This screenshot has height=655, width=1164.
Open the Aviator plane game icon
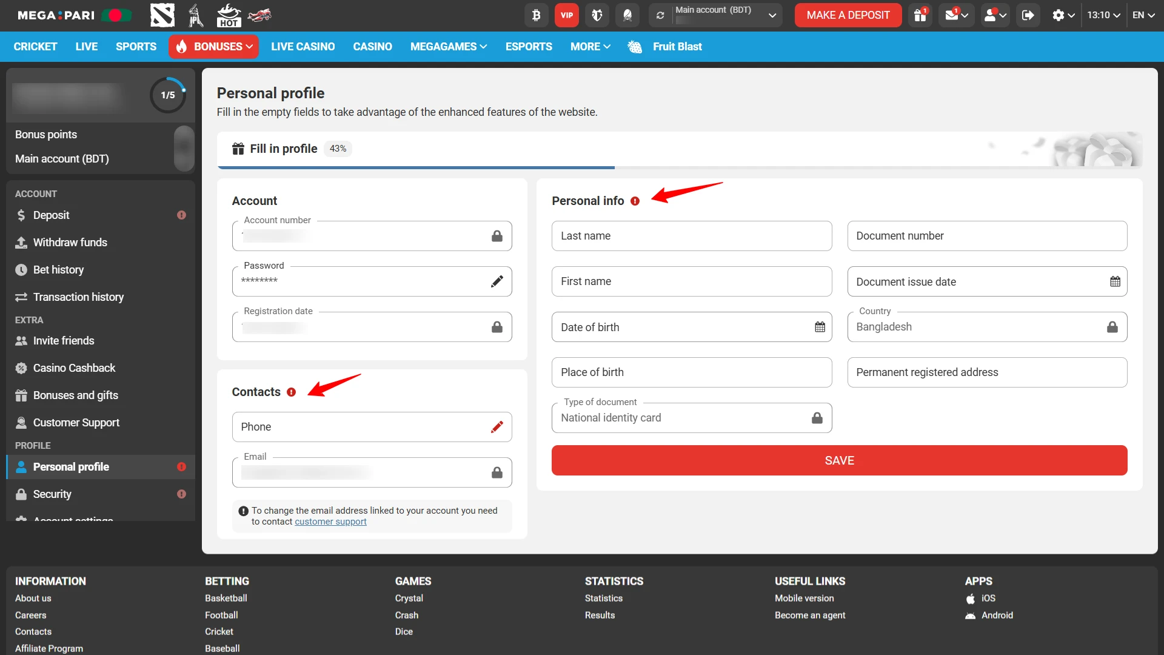coord(260,15)
